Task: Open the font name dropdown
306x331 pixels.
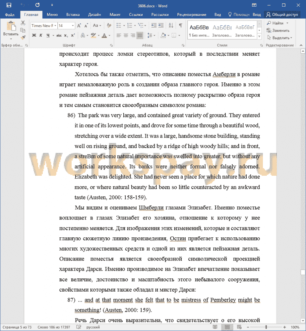Action: click(x=55, y=26)
